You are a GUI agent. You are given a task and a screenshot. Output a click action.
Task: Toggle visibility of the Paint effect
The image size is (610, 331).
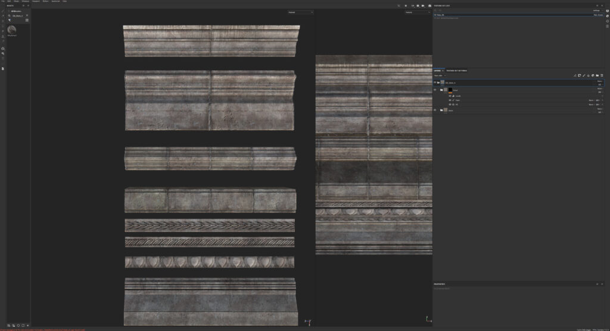pos(450,100)
